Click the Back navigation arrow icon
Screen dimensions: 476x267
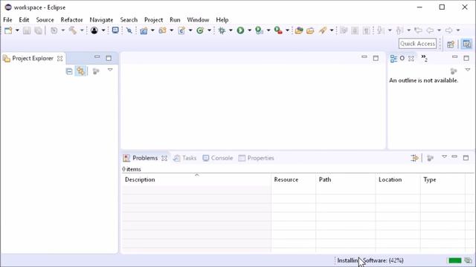[430, 30]
